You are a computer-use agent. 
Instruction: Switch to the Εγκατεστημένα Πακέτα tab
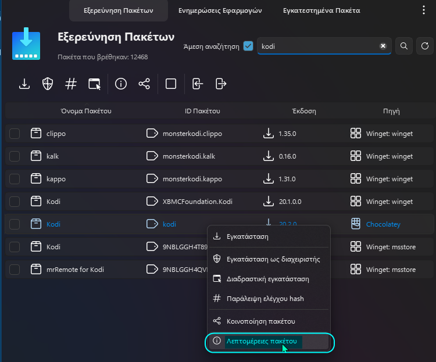321,10
